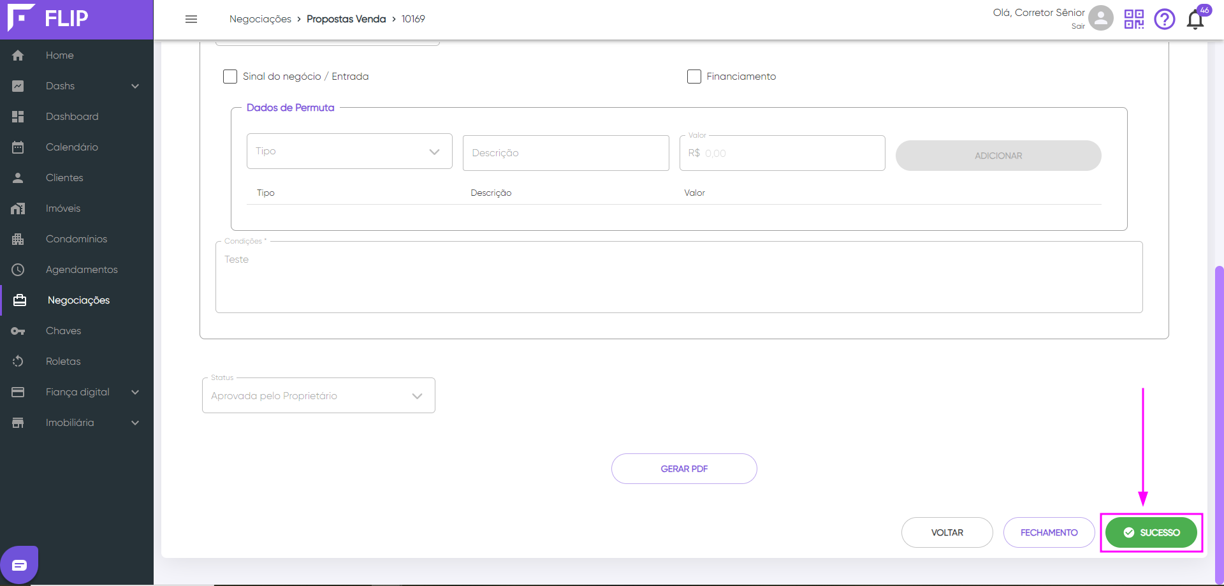The height and width of the screenshot is (586, 1224).
Task: Click the Imobiliária store icon
Action: click(x=18, y=423)
